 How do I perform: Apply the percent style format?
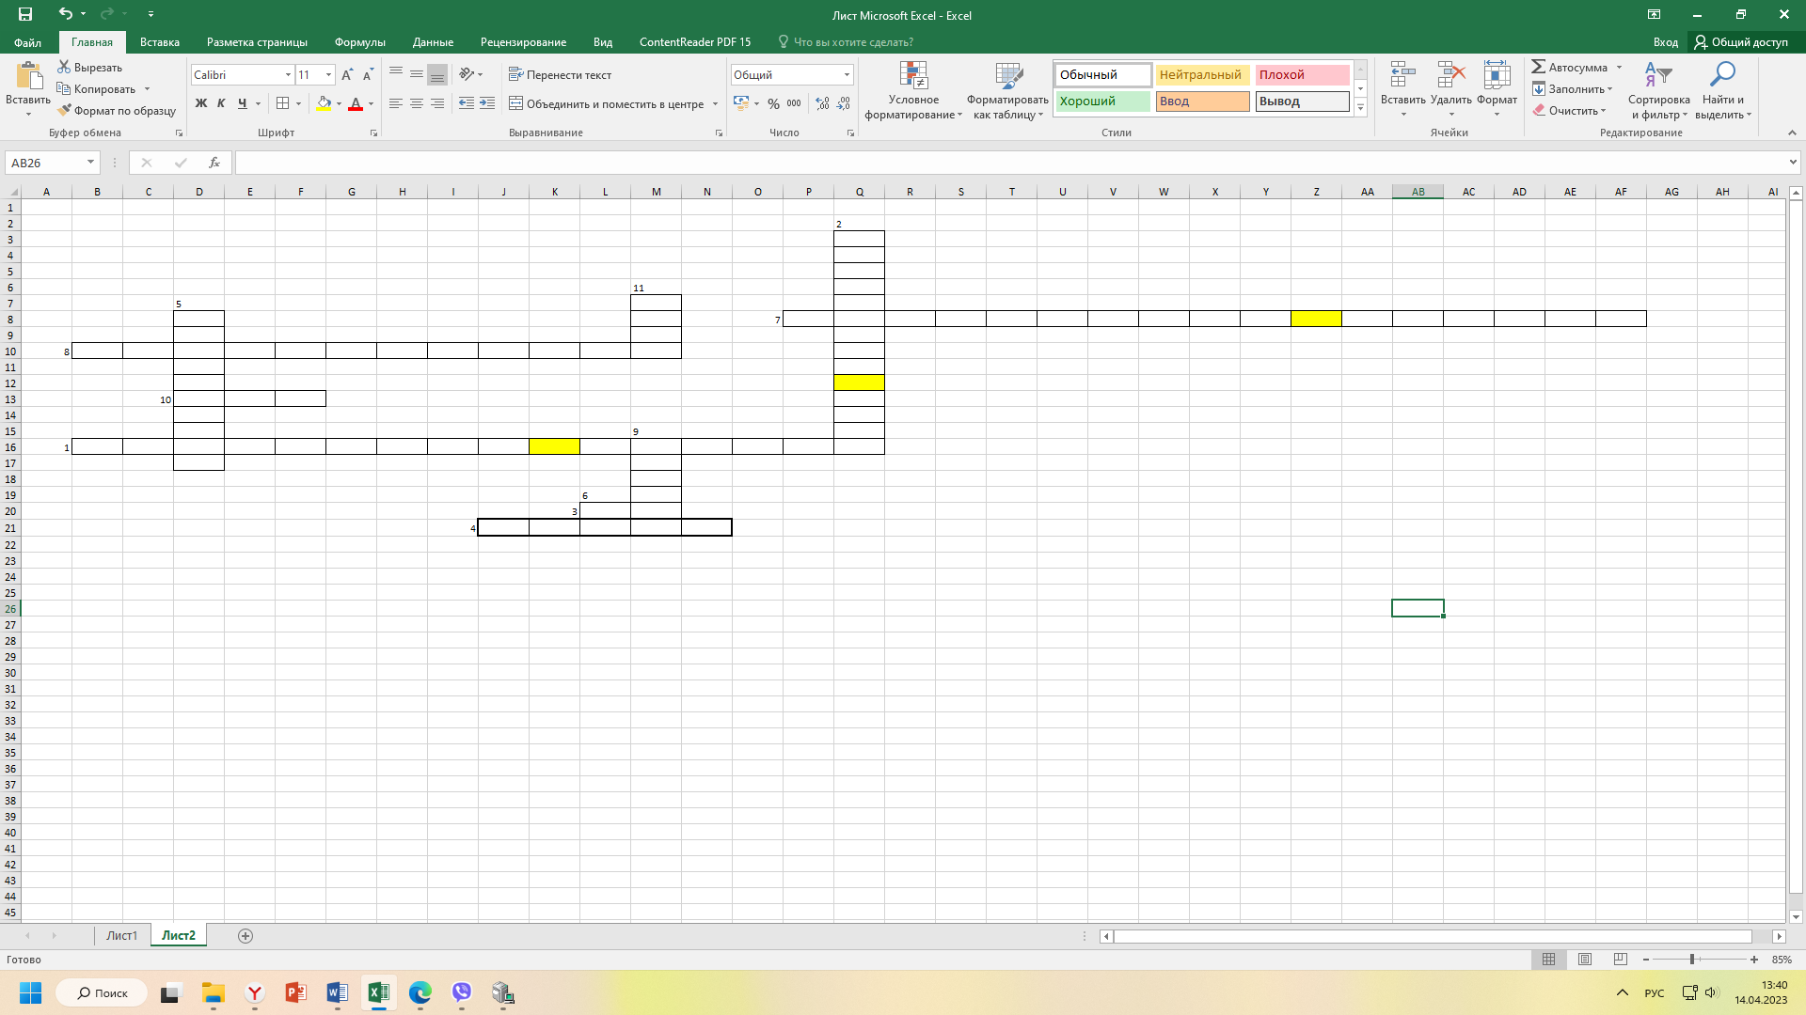click(x=773, y=103)
